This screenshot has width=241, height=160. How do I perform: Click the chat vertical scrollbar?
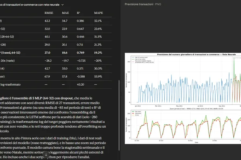(x=119, y=116)
